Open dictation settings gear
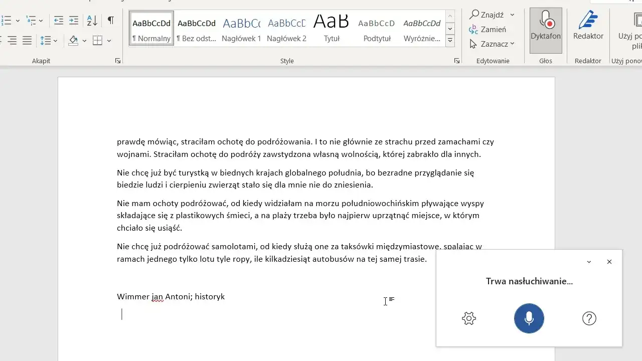 (x=468, y=318)
